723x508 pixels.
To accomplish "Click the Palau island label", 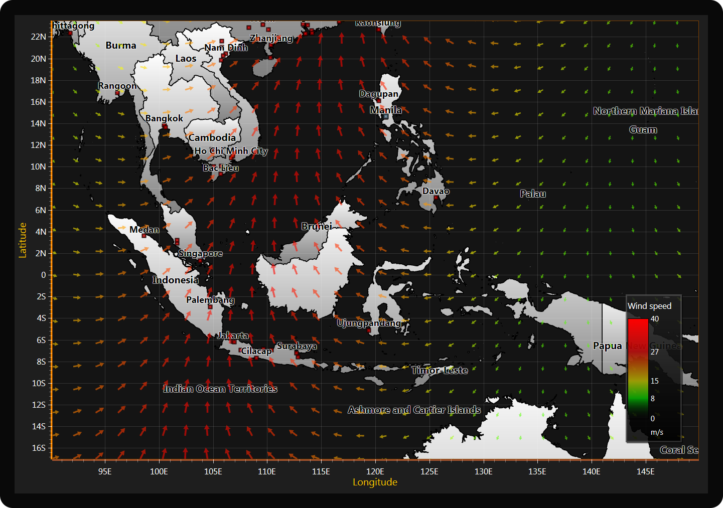I will click(x=533, y=194).
